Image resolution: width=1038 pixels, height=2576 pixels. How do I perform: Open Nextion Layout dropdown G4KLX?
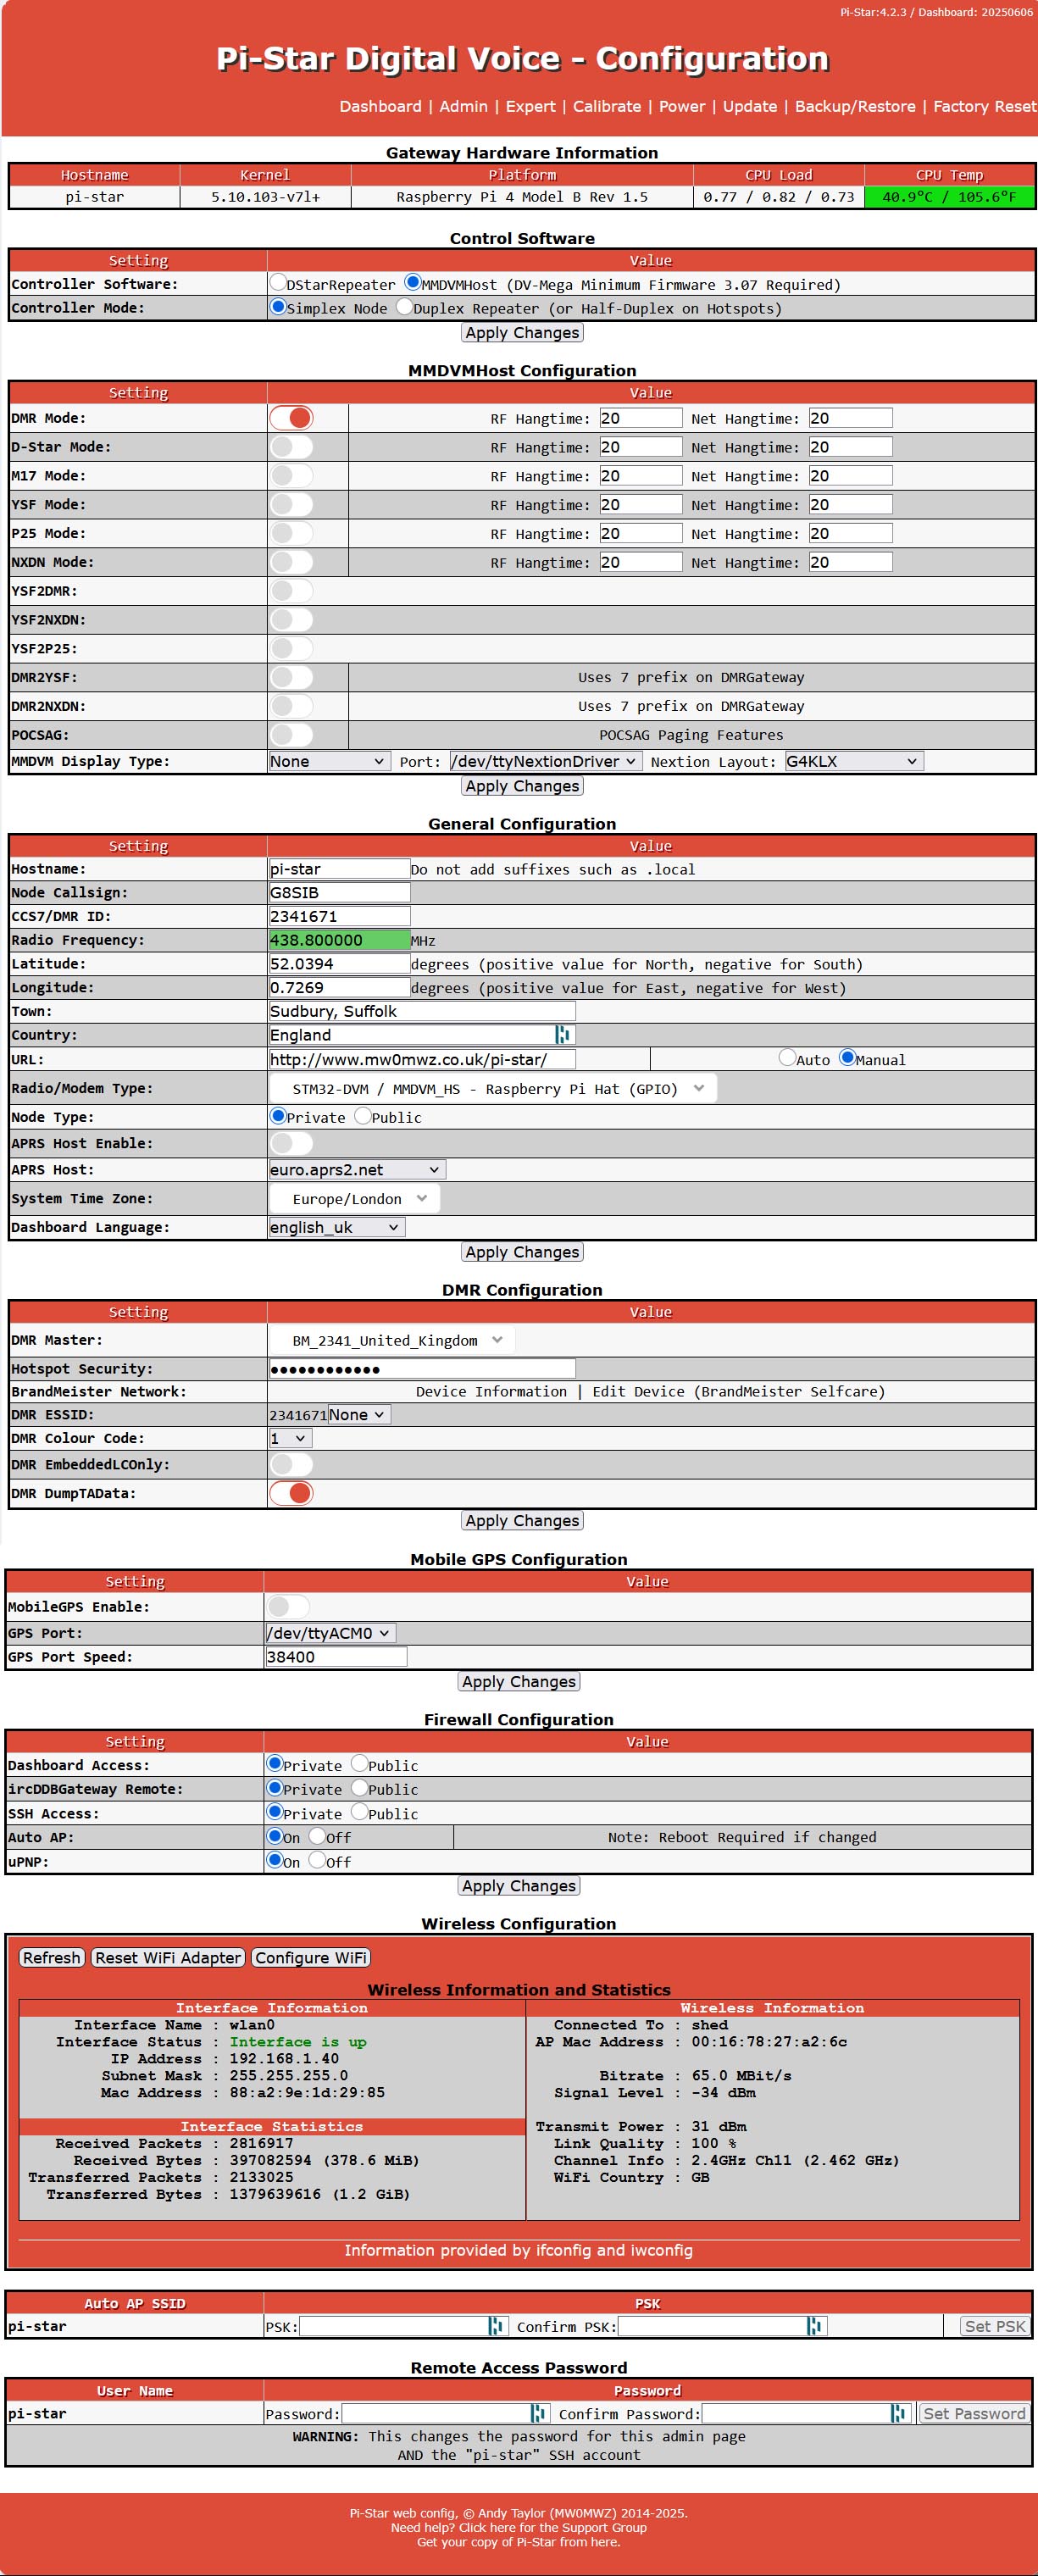(853, 761)
